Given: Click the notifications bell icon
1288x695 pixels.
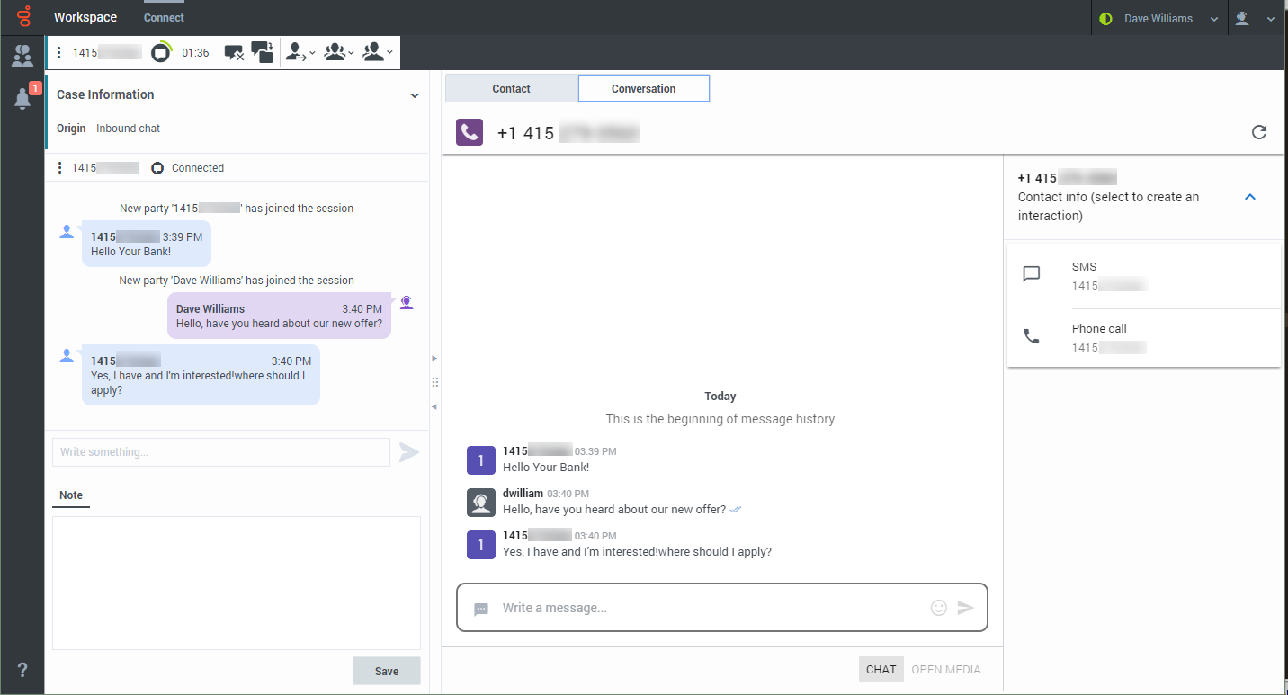Looking at the screenshot, I should (x=22, y=99).
